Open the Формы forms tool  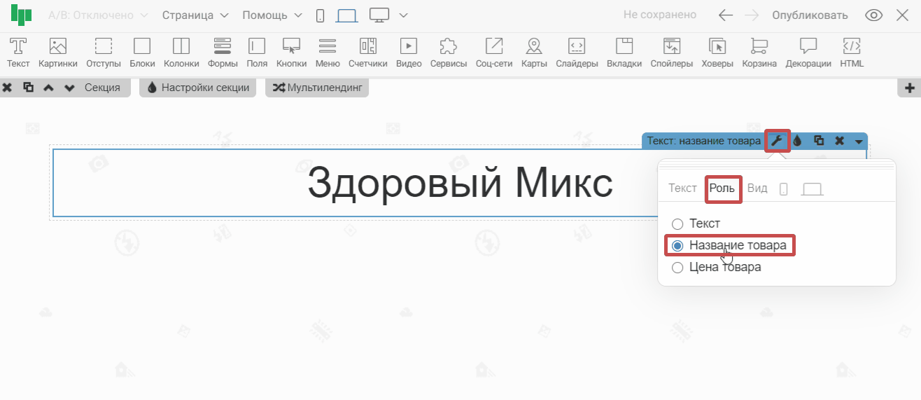coord(223,47)
